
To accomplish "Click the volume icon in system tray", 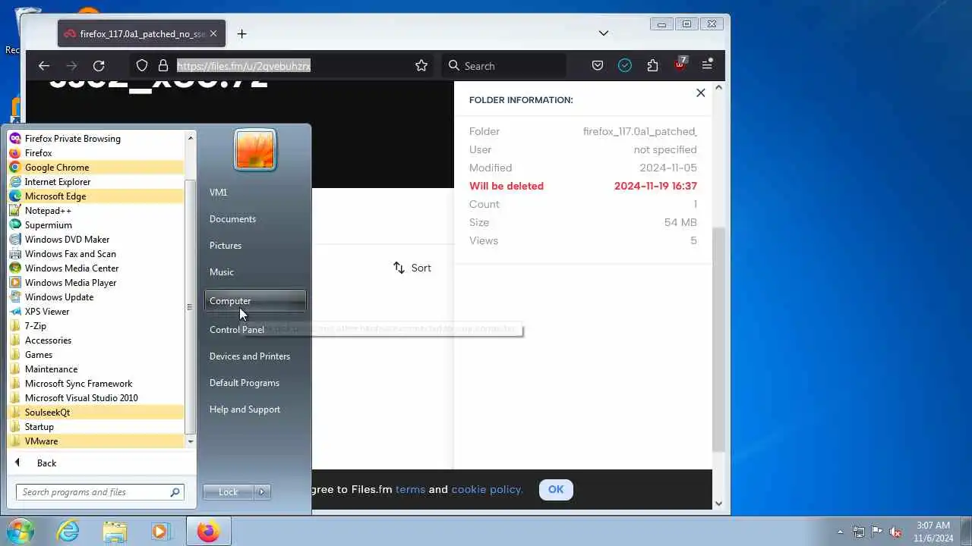I will click(x=895, y=532).
